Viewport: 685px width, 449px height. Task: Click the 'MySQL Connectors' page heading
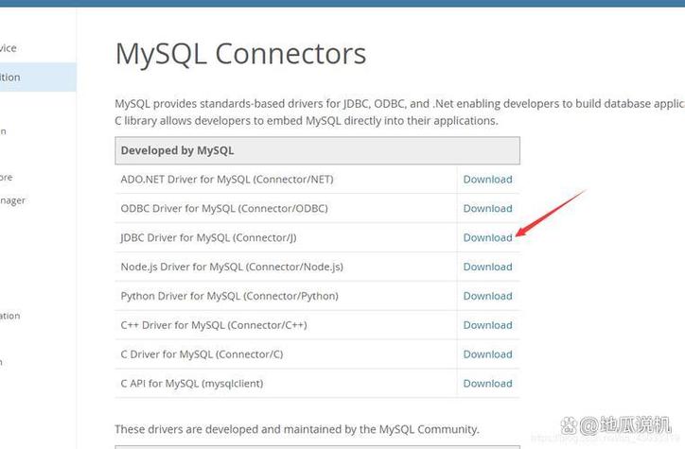(240, 54)
